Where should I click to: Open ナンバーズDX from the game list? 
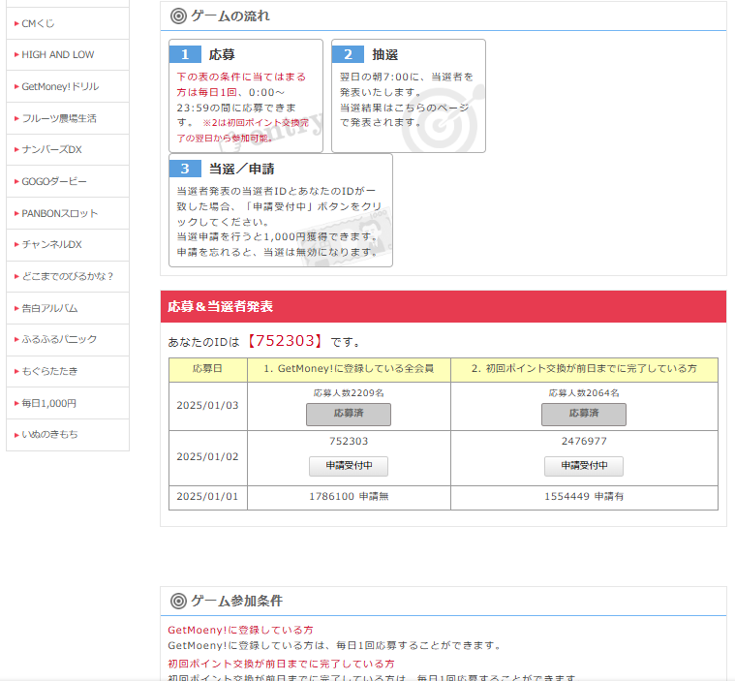[x=52, y=150]
